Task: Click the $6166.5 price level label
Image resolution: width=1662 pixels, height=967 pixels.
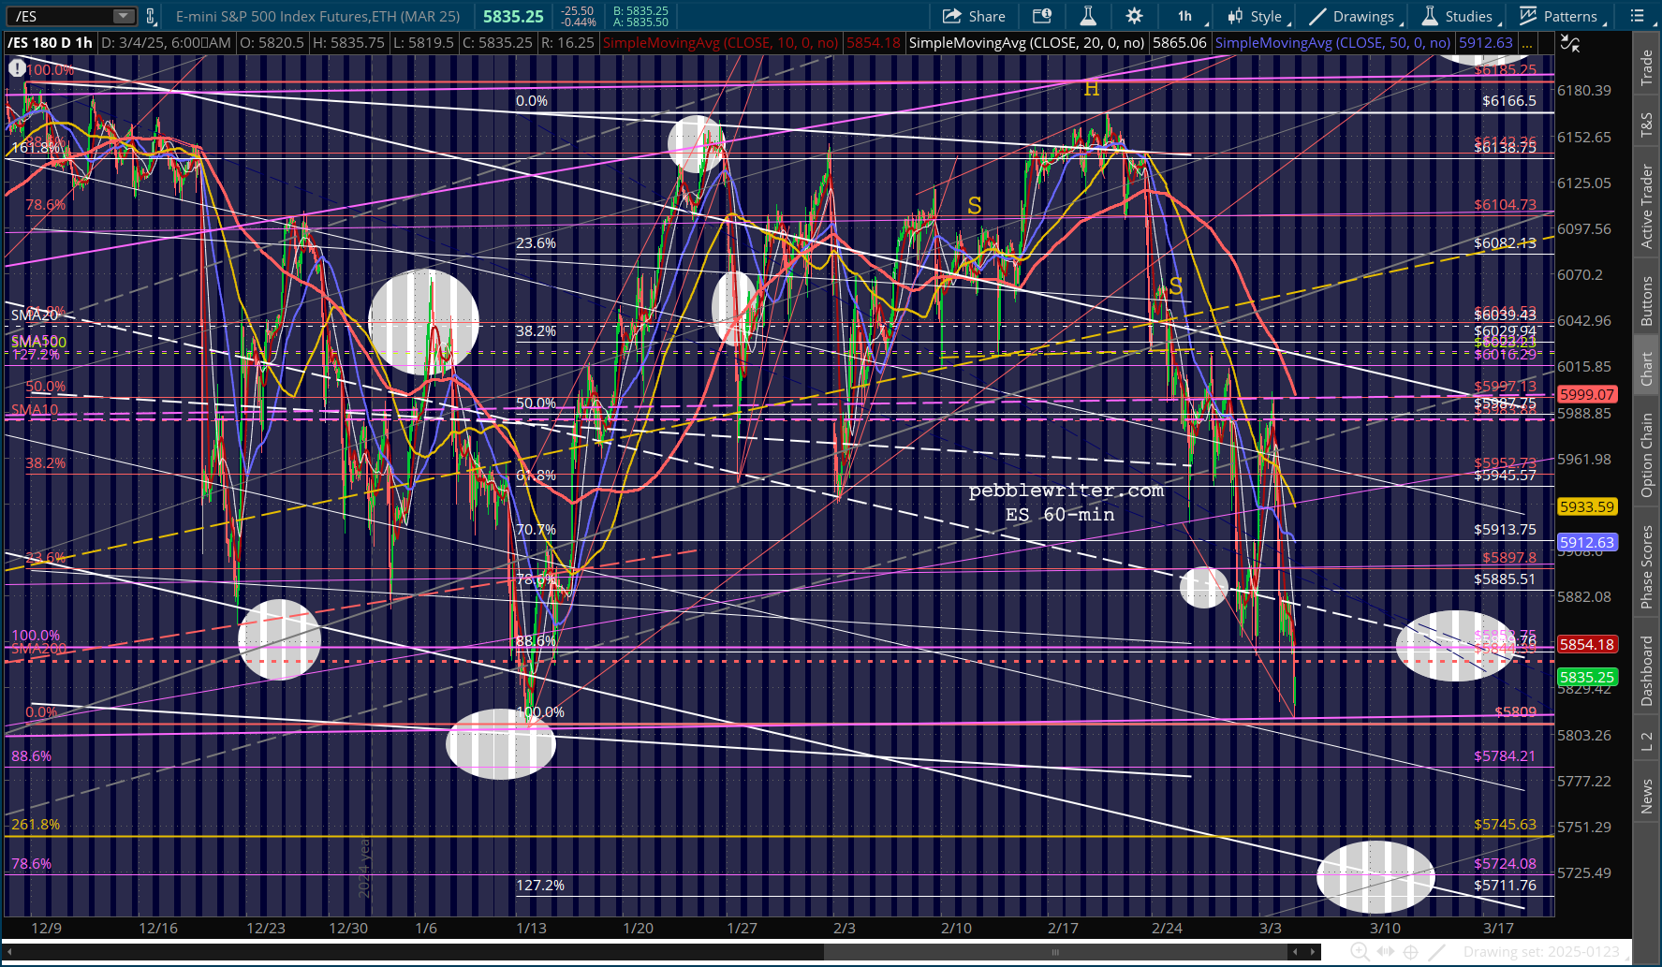Action: tap(1509, 101)
